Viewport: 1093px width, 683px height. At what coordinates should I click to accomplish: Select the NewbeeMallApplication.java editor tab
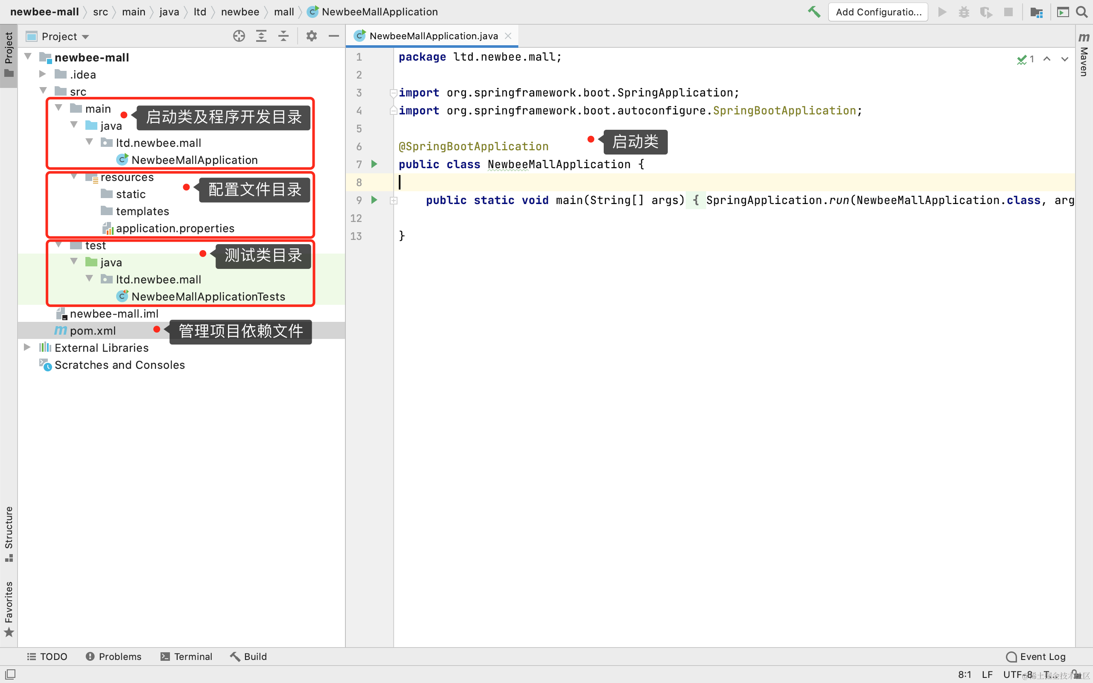pos(432,36)
